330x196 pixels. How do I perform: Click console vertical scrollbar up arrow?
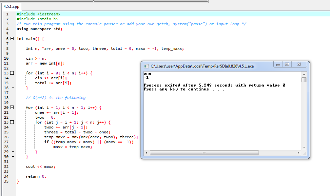coord(304,74)
